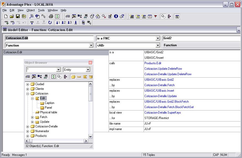The height and width of the screenshot is (158, 242).
Task: Click the green Refresh icon in main toolbar
Action: click(57, 16)
